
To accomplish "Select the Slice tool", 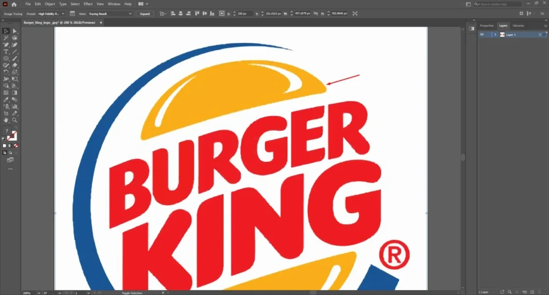I will coord(14,114).
